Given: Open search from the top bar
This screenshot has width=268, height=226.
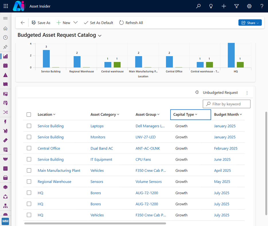Looking at the screenshot, I should pyautogui.click(x=198, y=6).
